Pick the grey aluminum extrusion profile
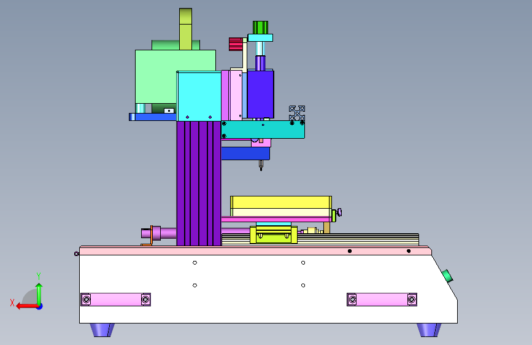The image size is (532, 345). [297, 114]
